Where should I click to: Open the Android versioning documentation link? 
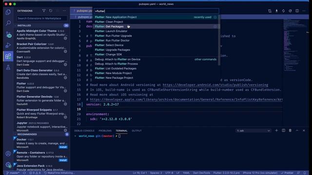pos(215,85)
